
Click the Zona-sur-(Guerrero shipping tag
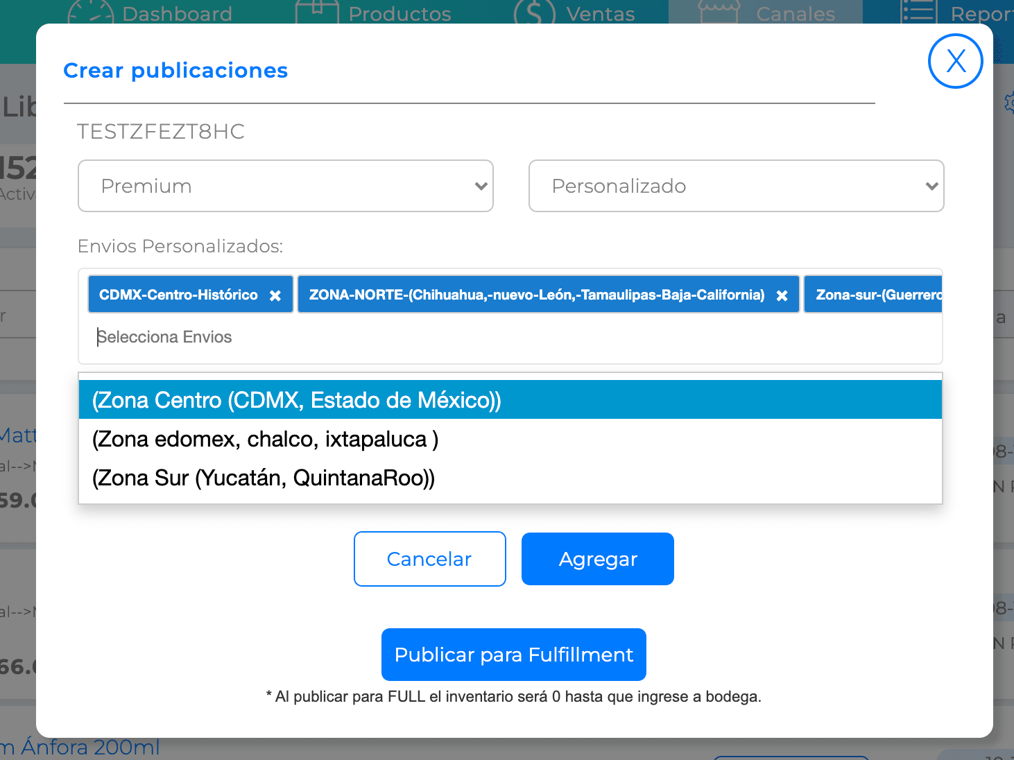tap(873, 295)
